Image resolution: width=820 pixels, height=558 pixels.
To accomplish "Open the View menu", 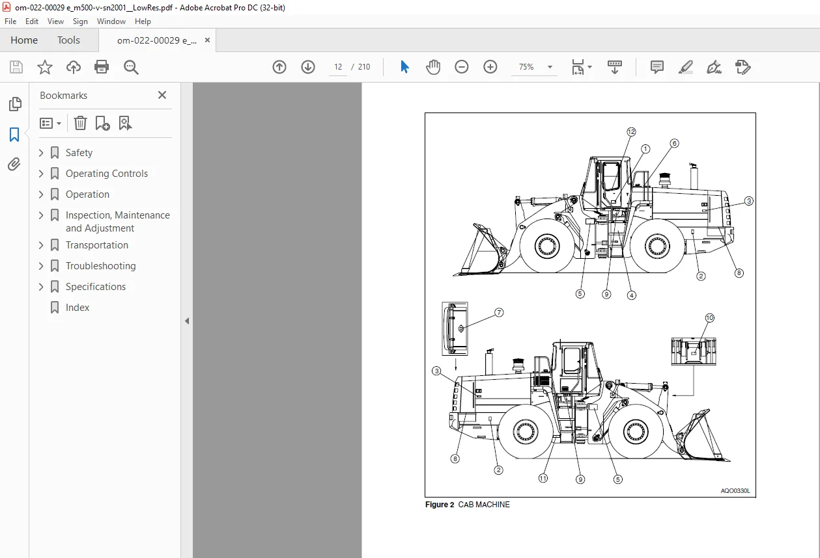I will [56, 21].
